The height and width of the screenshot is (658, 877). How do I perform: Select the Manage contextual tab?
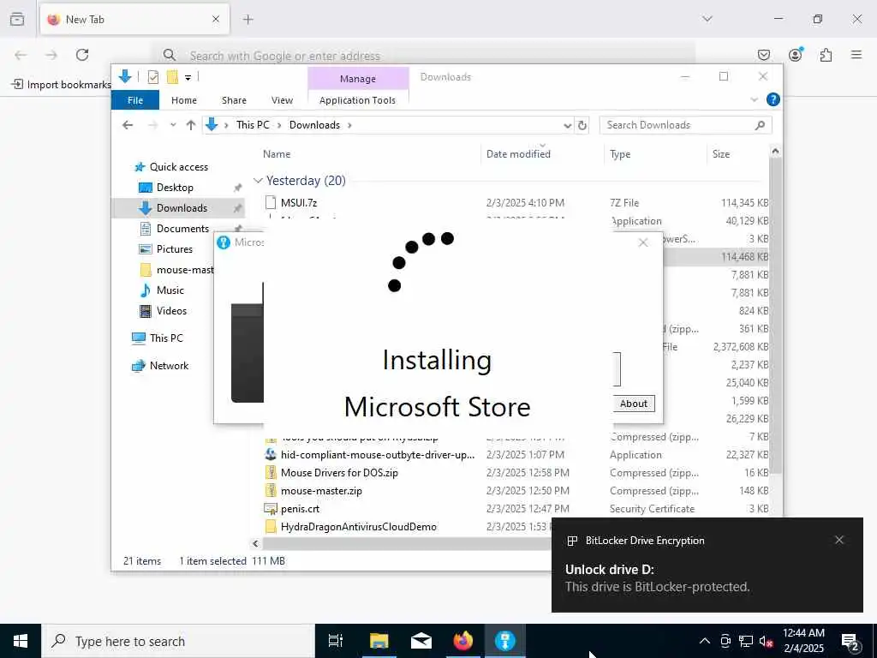tap(358, 79)
